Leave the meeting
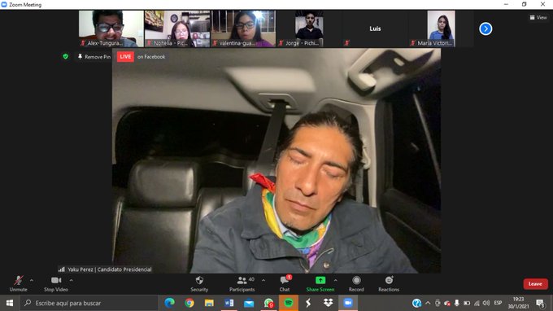The image size is (553, 311). click(535, 284)
